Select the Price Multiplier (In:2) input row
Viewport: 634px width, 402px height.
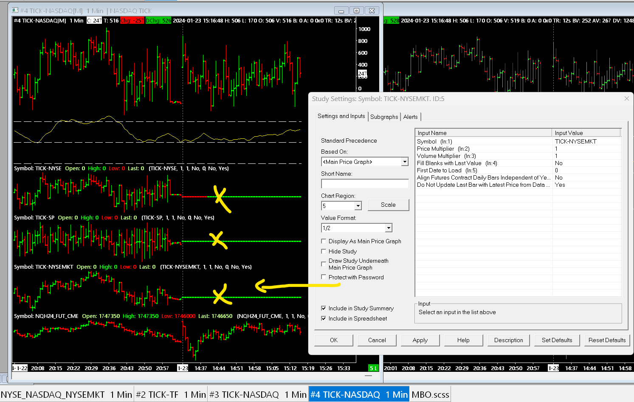tap(518, 149)
